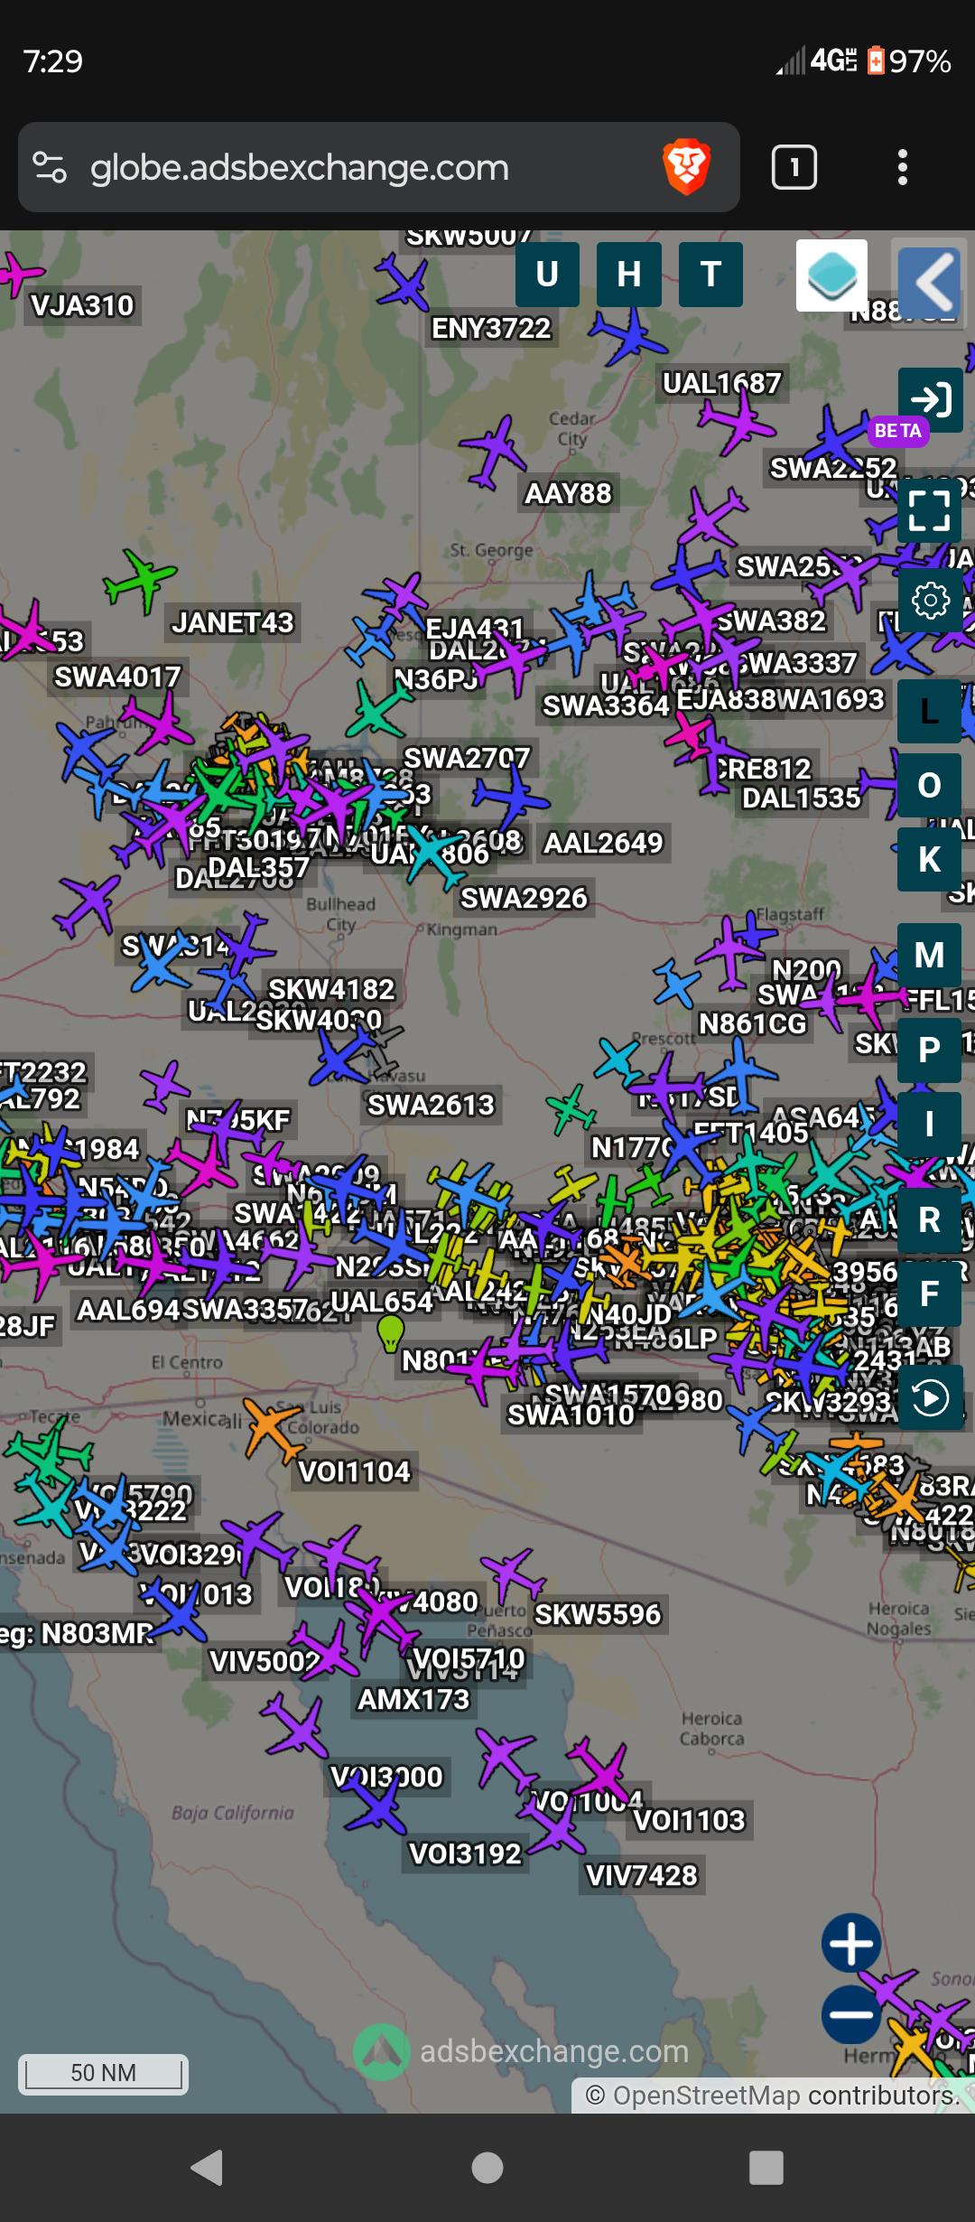Tap Android recent apps button
The image size is (975, 2222).
(x=766, y=2167)
